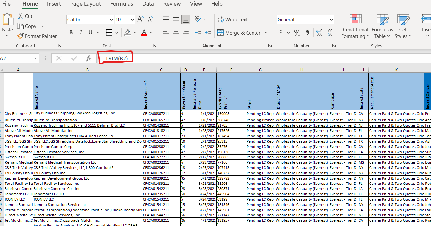The image size is (431, 226).
Task: Confirm the formula bar entry
Action: [74, 58]
